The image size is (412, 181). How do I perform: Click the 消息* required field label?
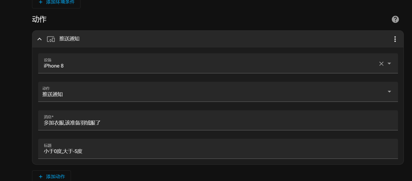[49, 117]
